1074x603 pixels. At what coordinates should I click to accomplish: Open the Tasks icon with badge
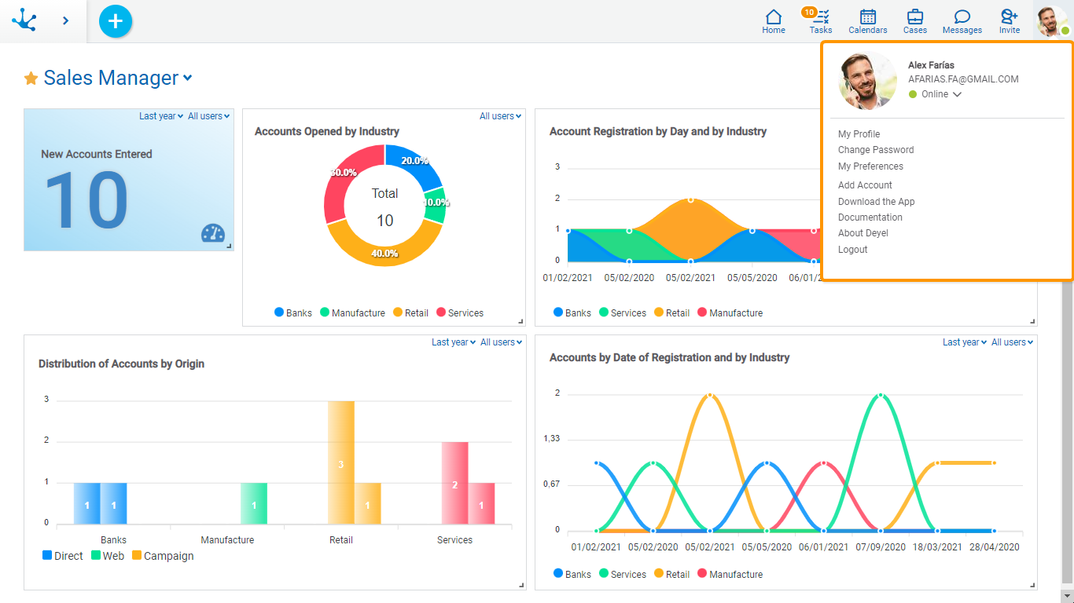click(x=821, y=21)
